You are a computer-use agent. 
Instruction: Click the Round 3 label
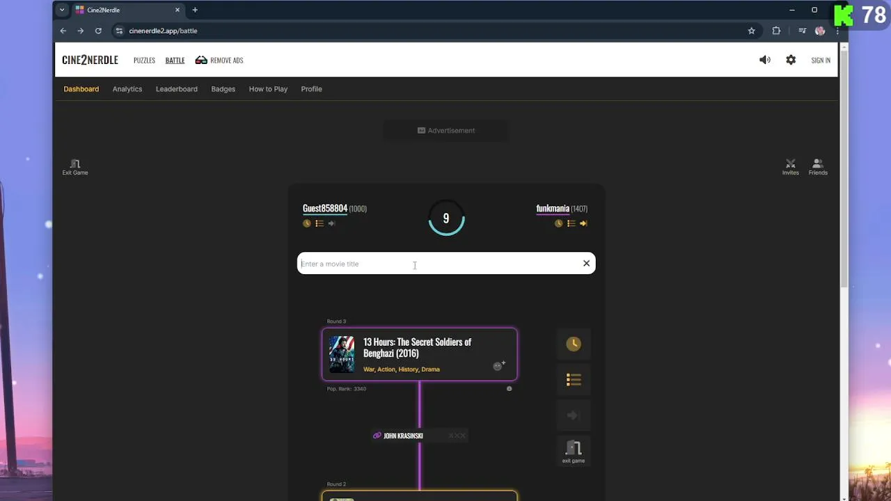coord(336,321)
